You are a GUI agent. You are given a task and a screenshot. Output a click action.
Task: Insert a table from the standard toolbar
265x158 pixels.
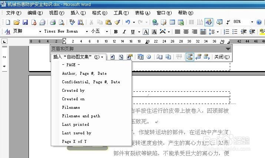click(x=172, y=22)
